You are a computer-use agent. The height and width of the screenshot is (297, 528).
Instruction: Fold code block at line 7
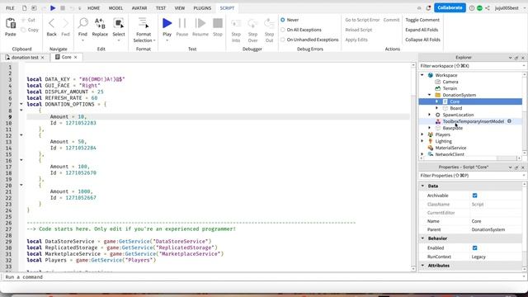click(x=21, y=105)
